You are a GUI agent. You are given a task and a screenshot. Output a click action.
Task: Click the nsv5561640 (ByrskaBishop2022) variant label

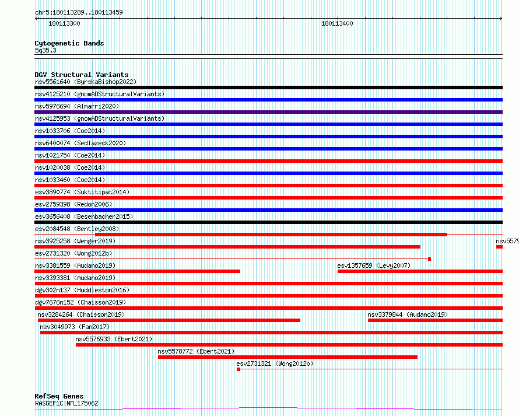[86, 82]
